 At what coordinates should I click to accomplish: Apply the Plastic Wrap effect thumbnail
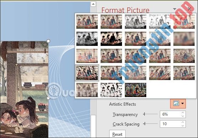tap(184, 73)
